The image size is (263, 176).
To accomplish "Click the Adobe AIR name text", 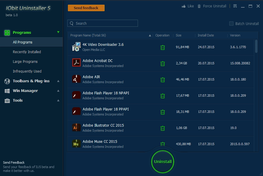I will pyautogui.click(x=91, y=77).
